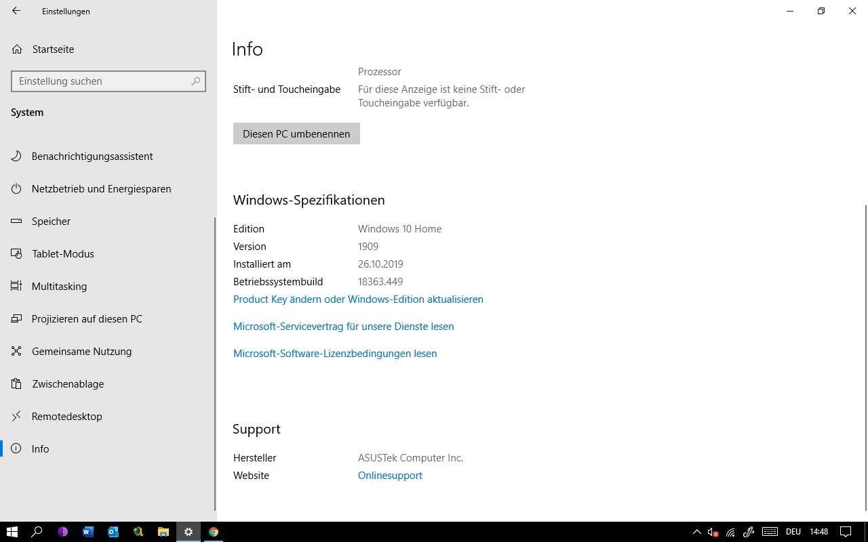Open Projizieren auf diesen PC
Viewport: 868px width, 542px height.
[108, 319]
